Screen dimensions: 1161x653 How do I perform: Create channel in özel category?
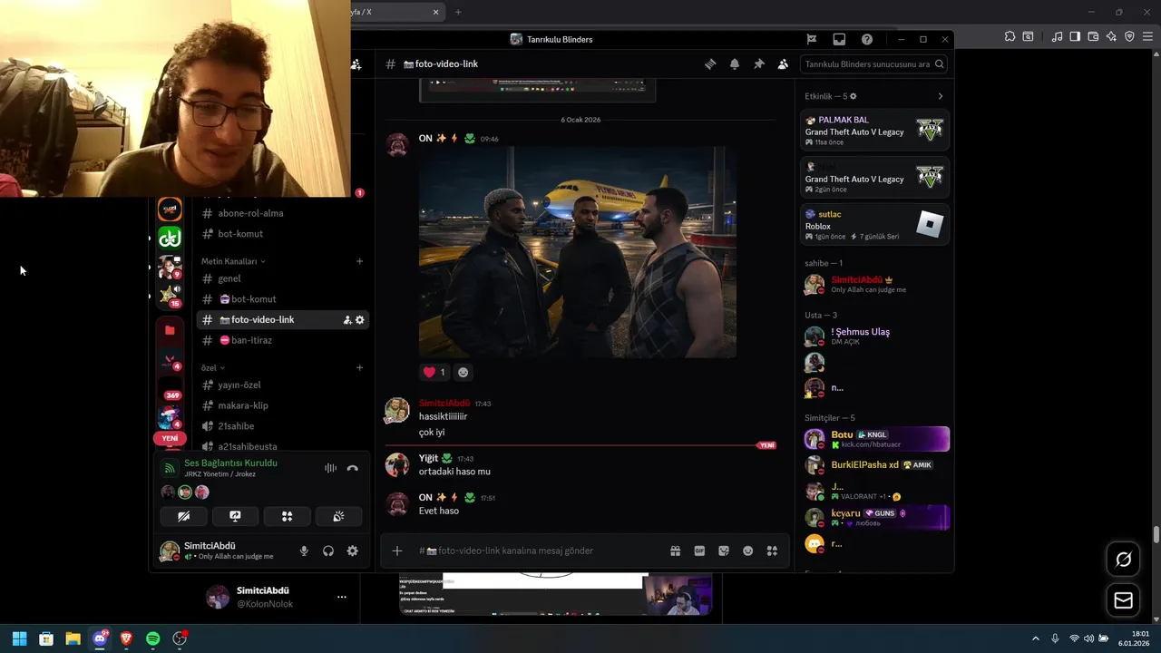359,367
